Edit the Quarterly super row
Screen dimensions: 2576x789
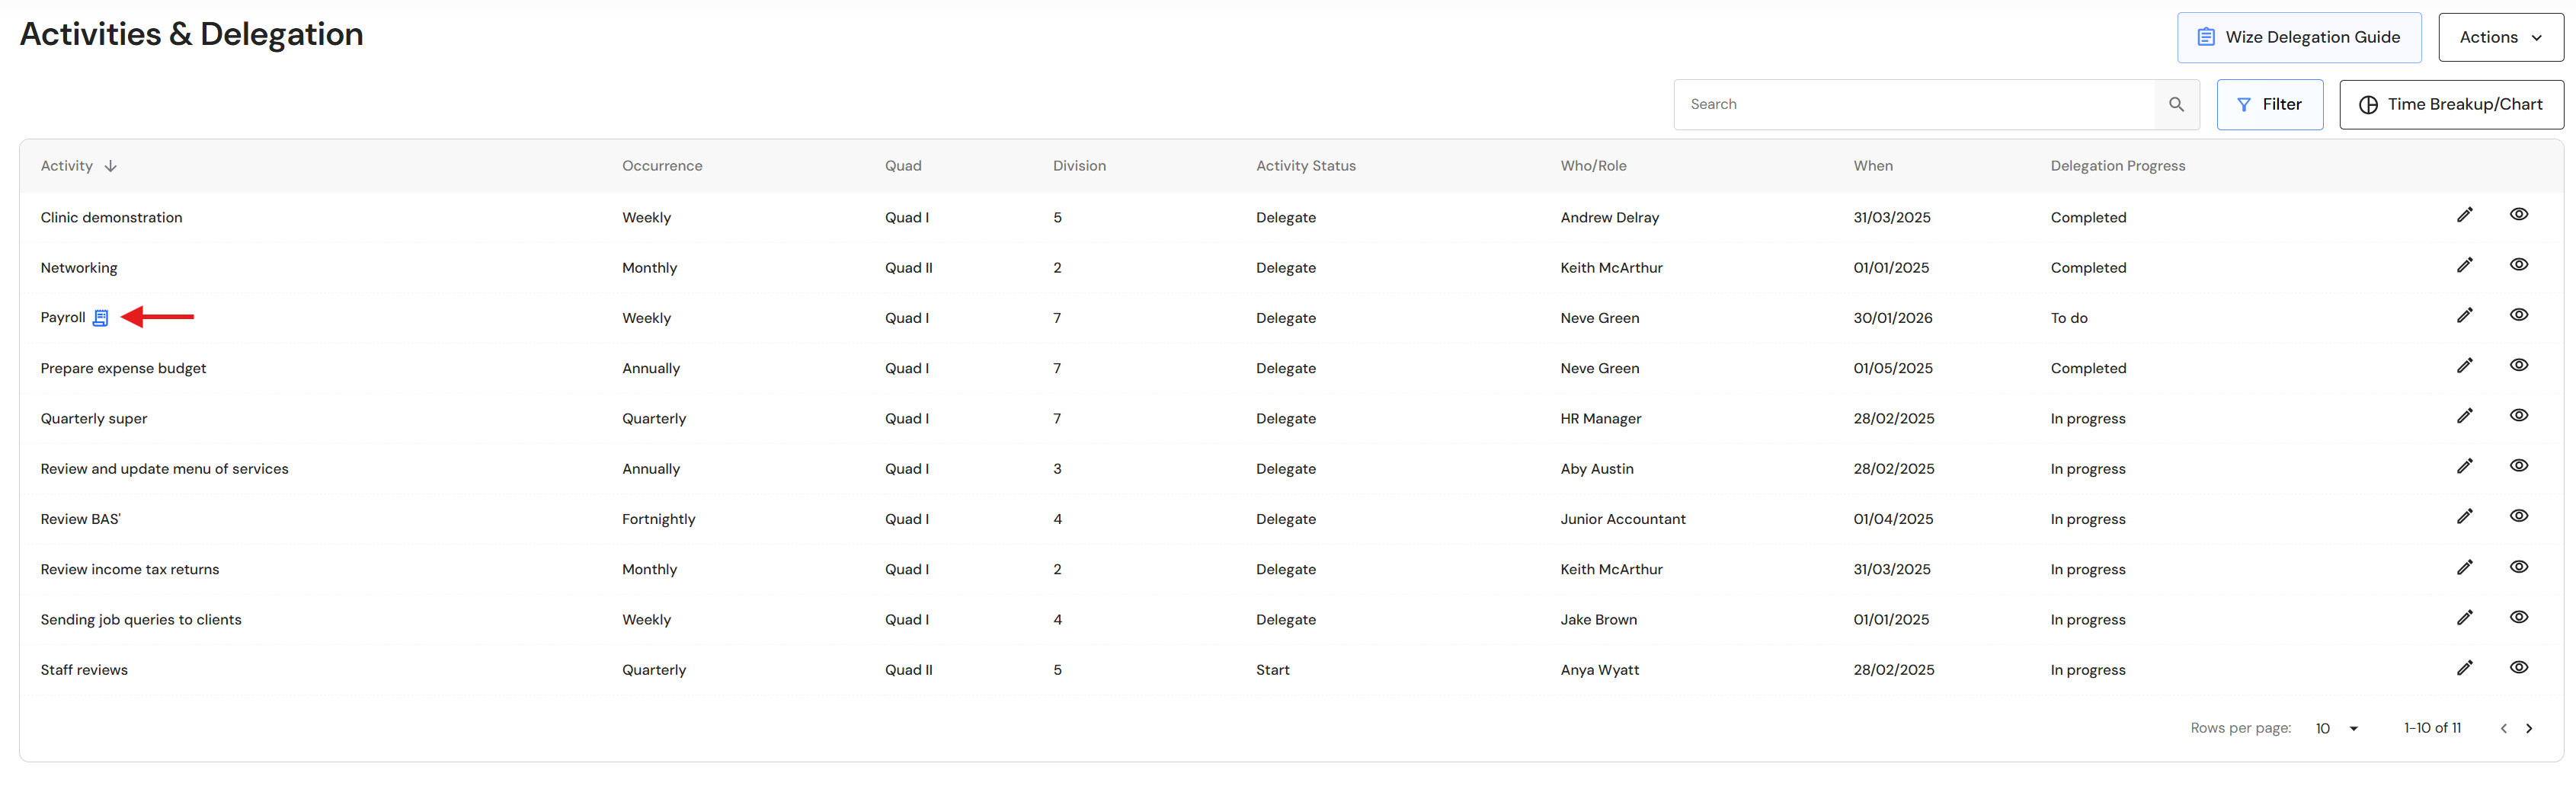(x=2464, y=416)
